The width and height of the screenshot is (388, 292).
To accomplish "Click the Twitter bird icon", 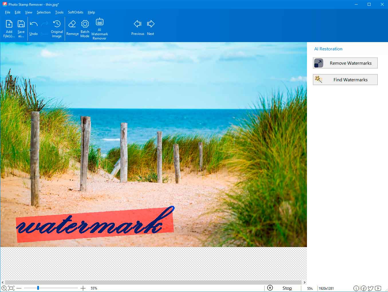I will click(371, 288).
